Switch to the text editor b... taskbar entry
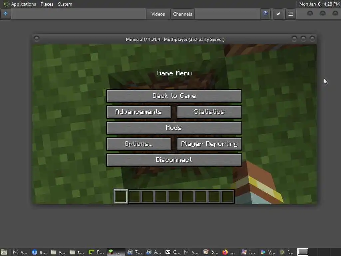 click(x=210, y=252)
